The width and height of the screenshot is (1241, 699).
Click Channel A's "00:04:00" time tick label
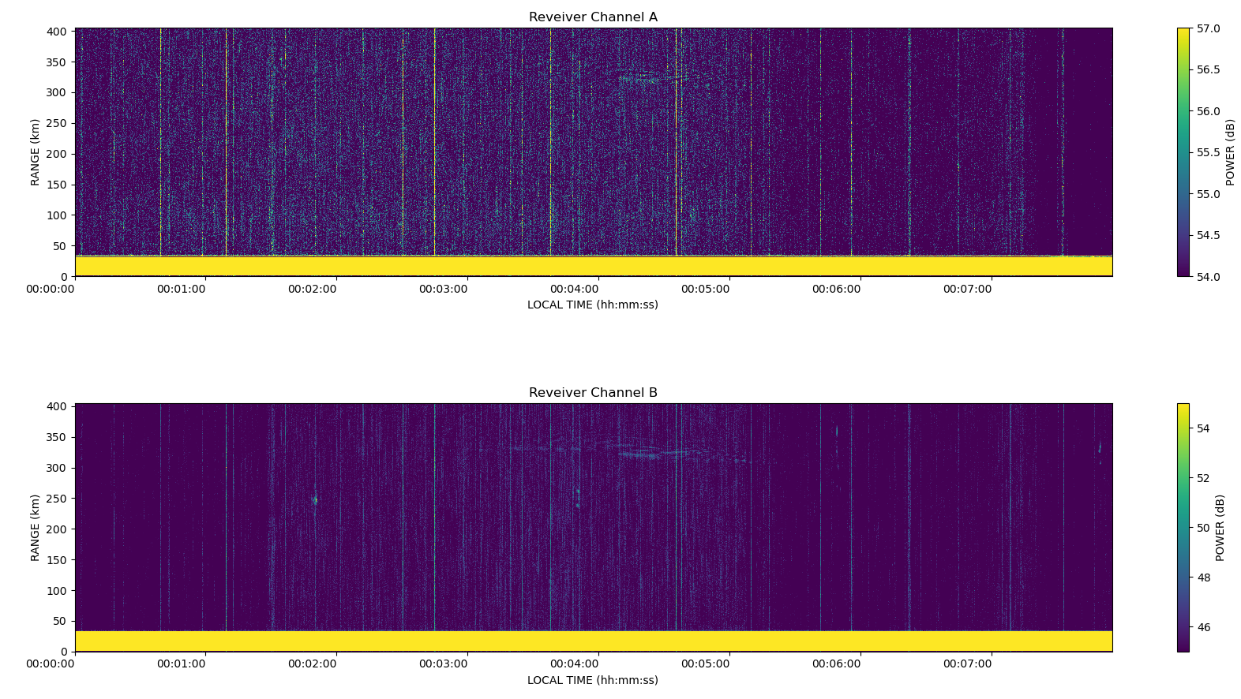[x=574, y=289]
